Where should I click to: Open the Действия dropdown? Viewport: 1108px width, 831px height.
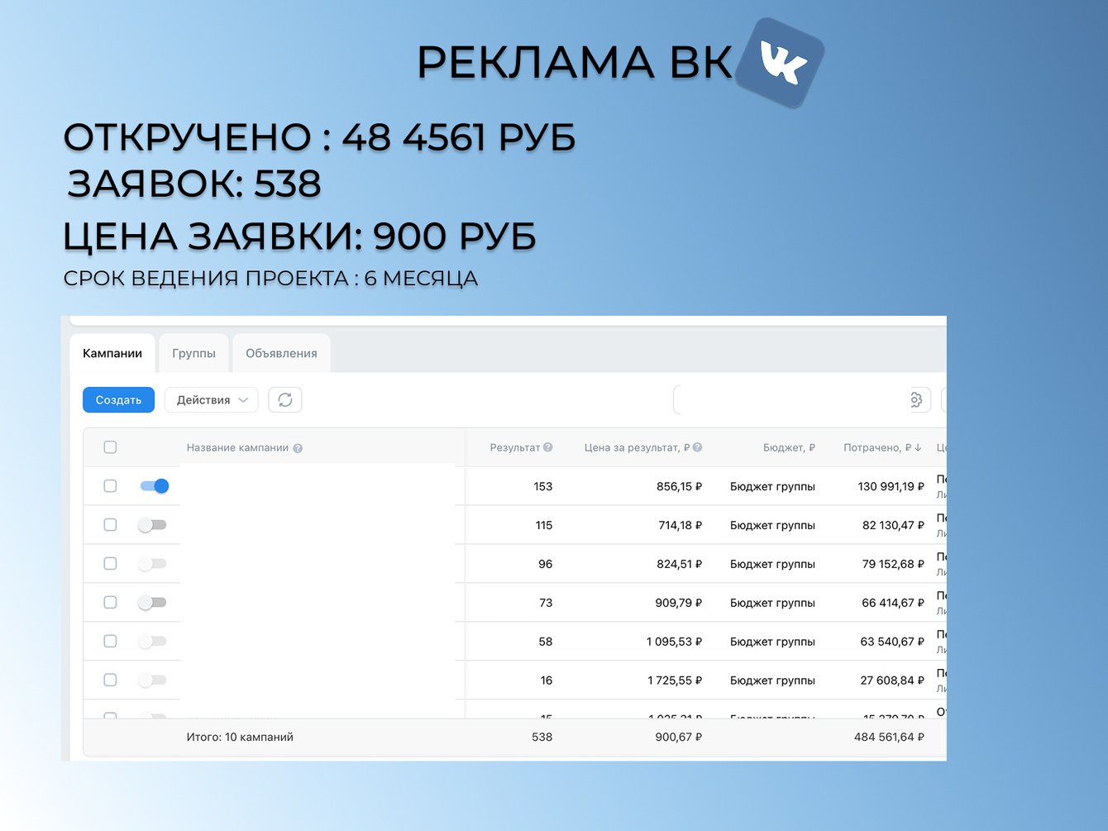(x=212, y=400)
